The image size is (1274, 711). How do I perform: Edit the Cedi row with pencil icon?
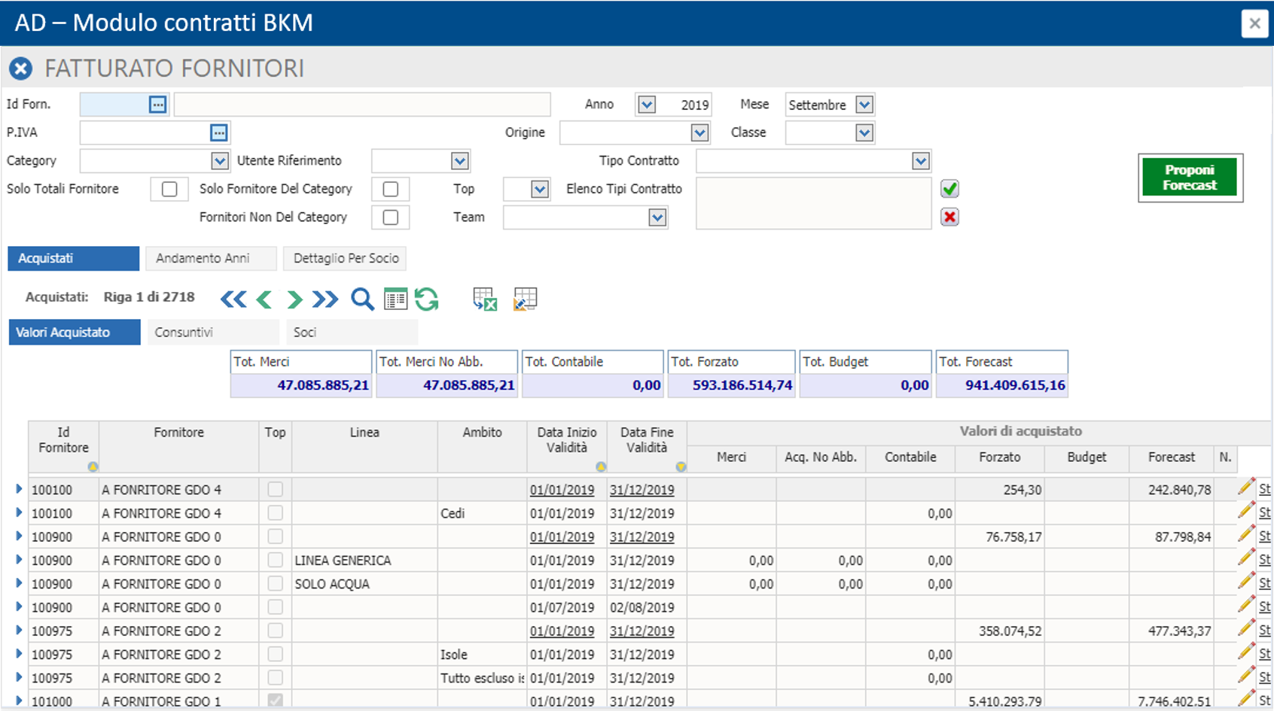tap(1246, 511)
